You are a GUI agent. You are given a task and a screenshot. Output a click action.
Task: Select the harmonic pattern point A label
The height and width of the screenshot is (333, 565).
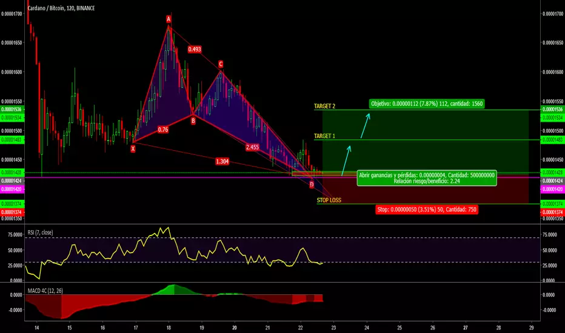(169, 19)
